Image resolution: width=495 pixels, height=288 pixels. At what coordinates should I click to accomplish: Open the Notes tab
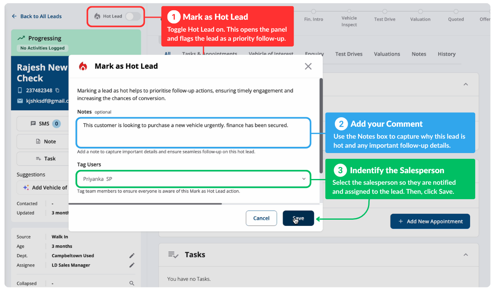coord(419,54)
